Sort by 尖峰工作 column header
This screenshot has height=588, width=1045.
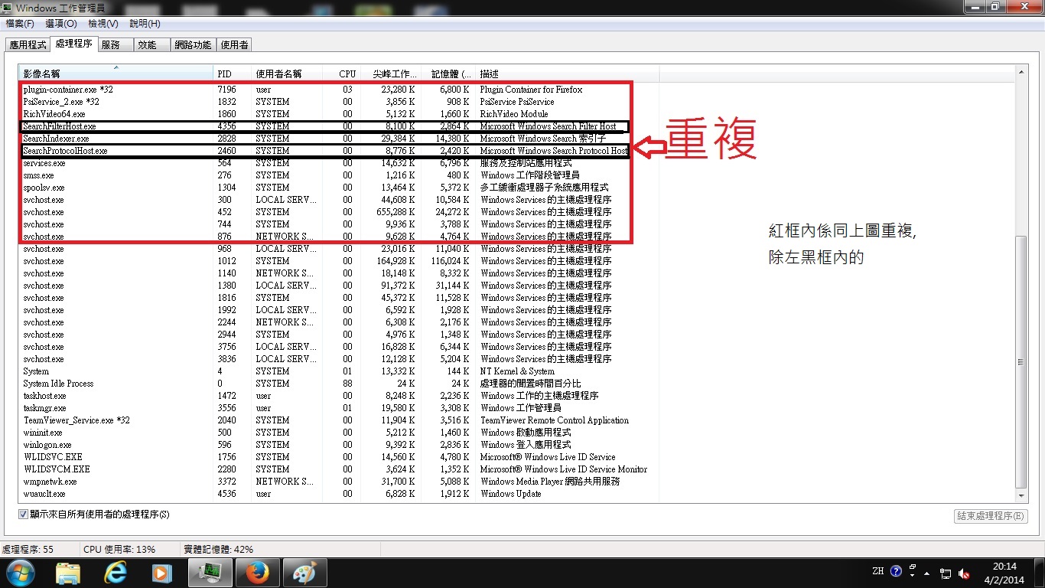click(390, 74)
